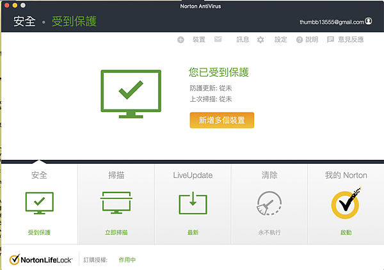Click the NortonLifeLock logo
This screenshot has height=270, width=384.
coord(41,260)
